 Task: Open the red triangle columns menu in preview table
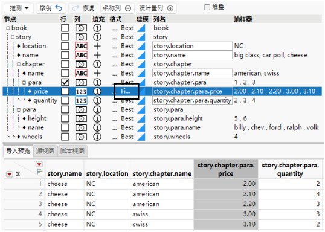(39, 164)
